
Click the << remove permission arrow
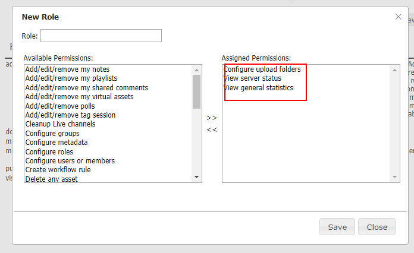(212, 129)
